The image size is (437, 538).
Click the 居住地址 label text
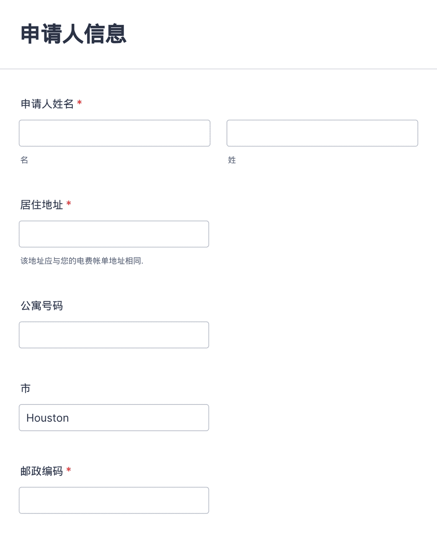tap(41, 205)
